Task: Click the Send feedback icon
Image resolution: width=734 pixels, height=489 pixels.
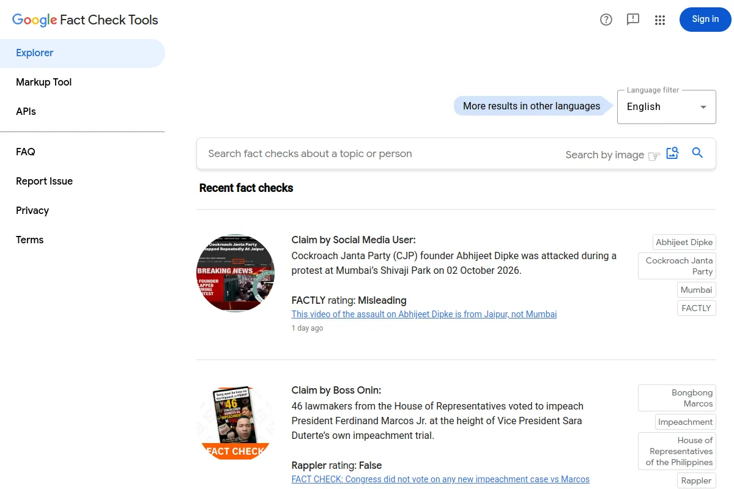Action: pyautogui.click(x=633, y=20)
